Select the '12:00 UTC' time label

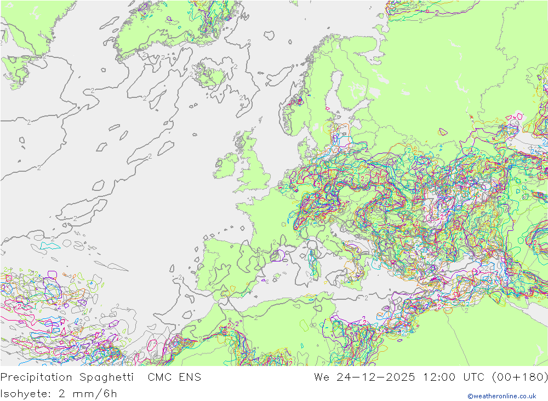coord(454,377)
